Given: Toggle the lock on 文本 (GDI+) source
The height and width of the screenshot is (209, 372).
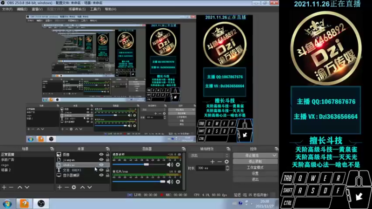Looking at the screenshot, I should click(107, 170).
